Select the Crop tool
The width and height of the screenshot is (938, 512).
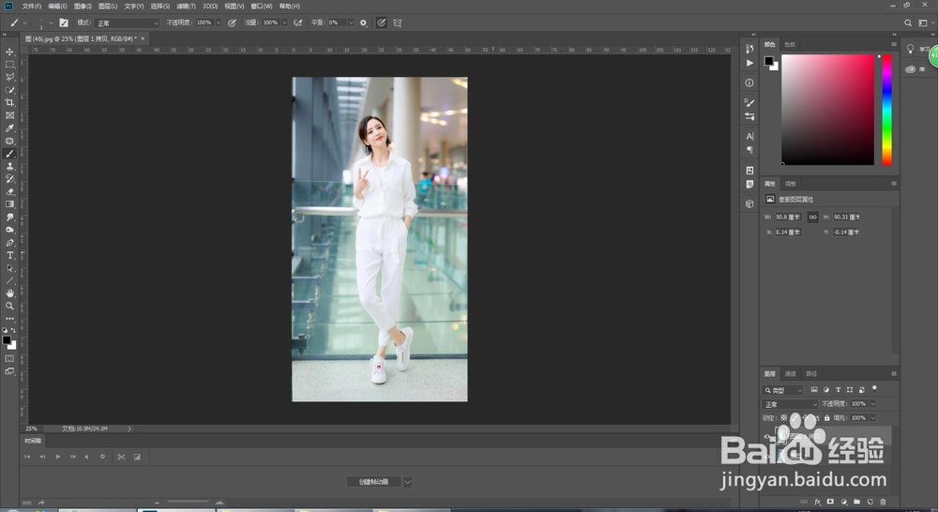click(x=10, y=102)
